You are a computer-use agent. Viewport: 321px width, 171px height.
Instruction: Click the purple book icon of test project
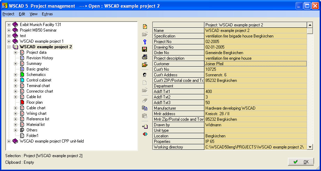click(x=15, y=36)
